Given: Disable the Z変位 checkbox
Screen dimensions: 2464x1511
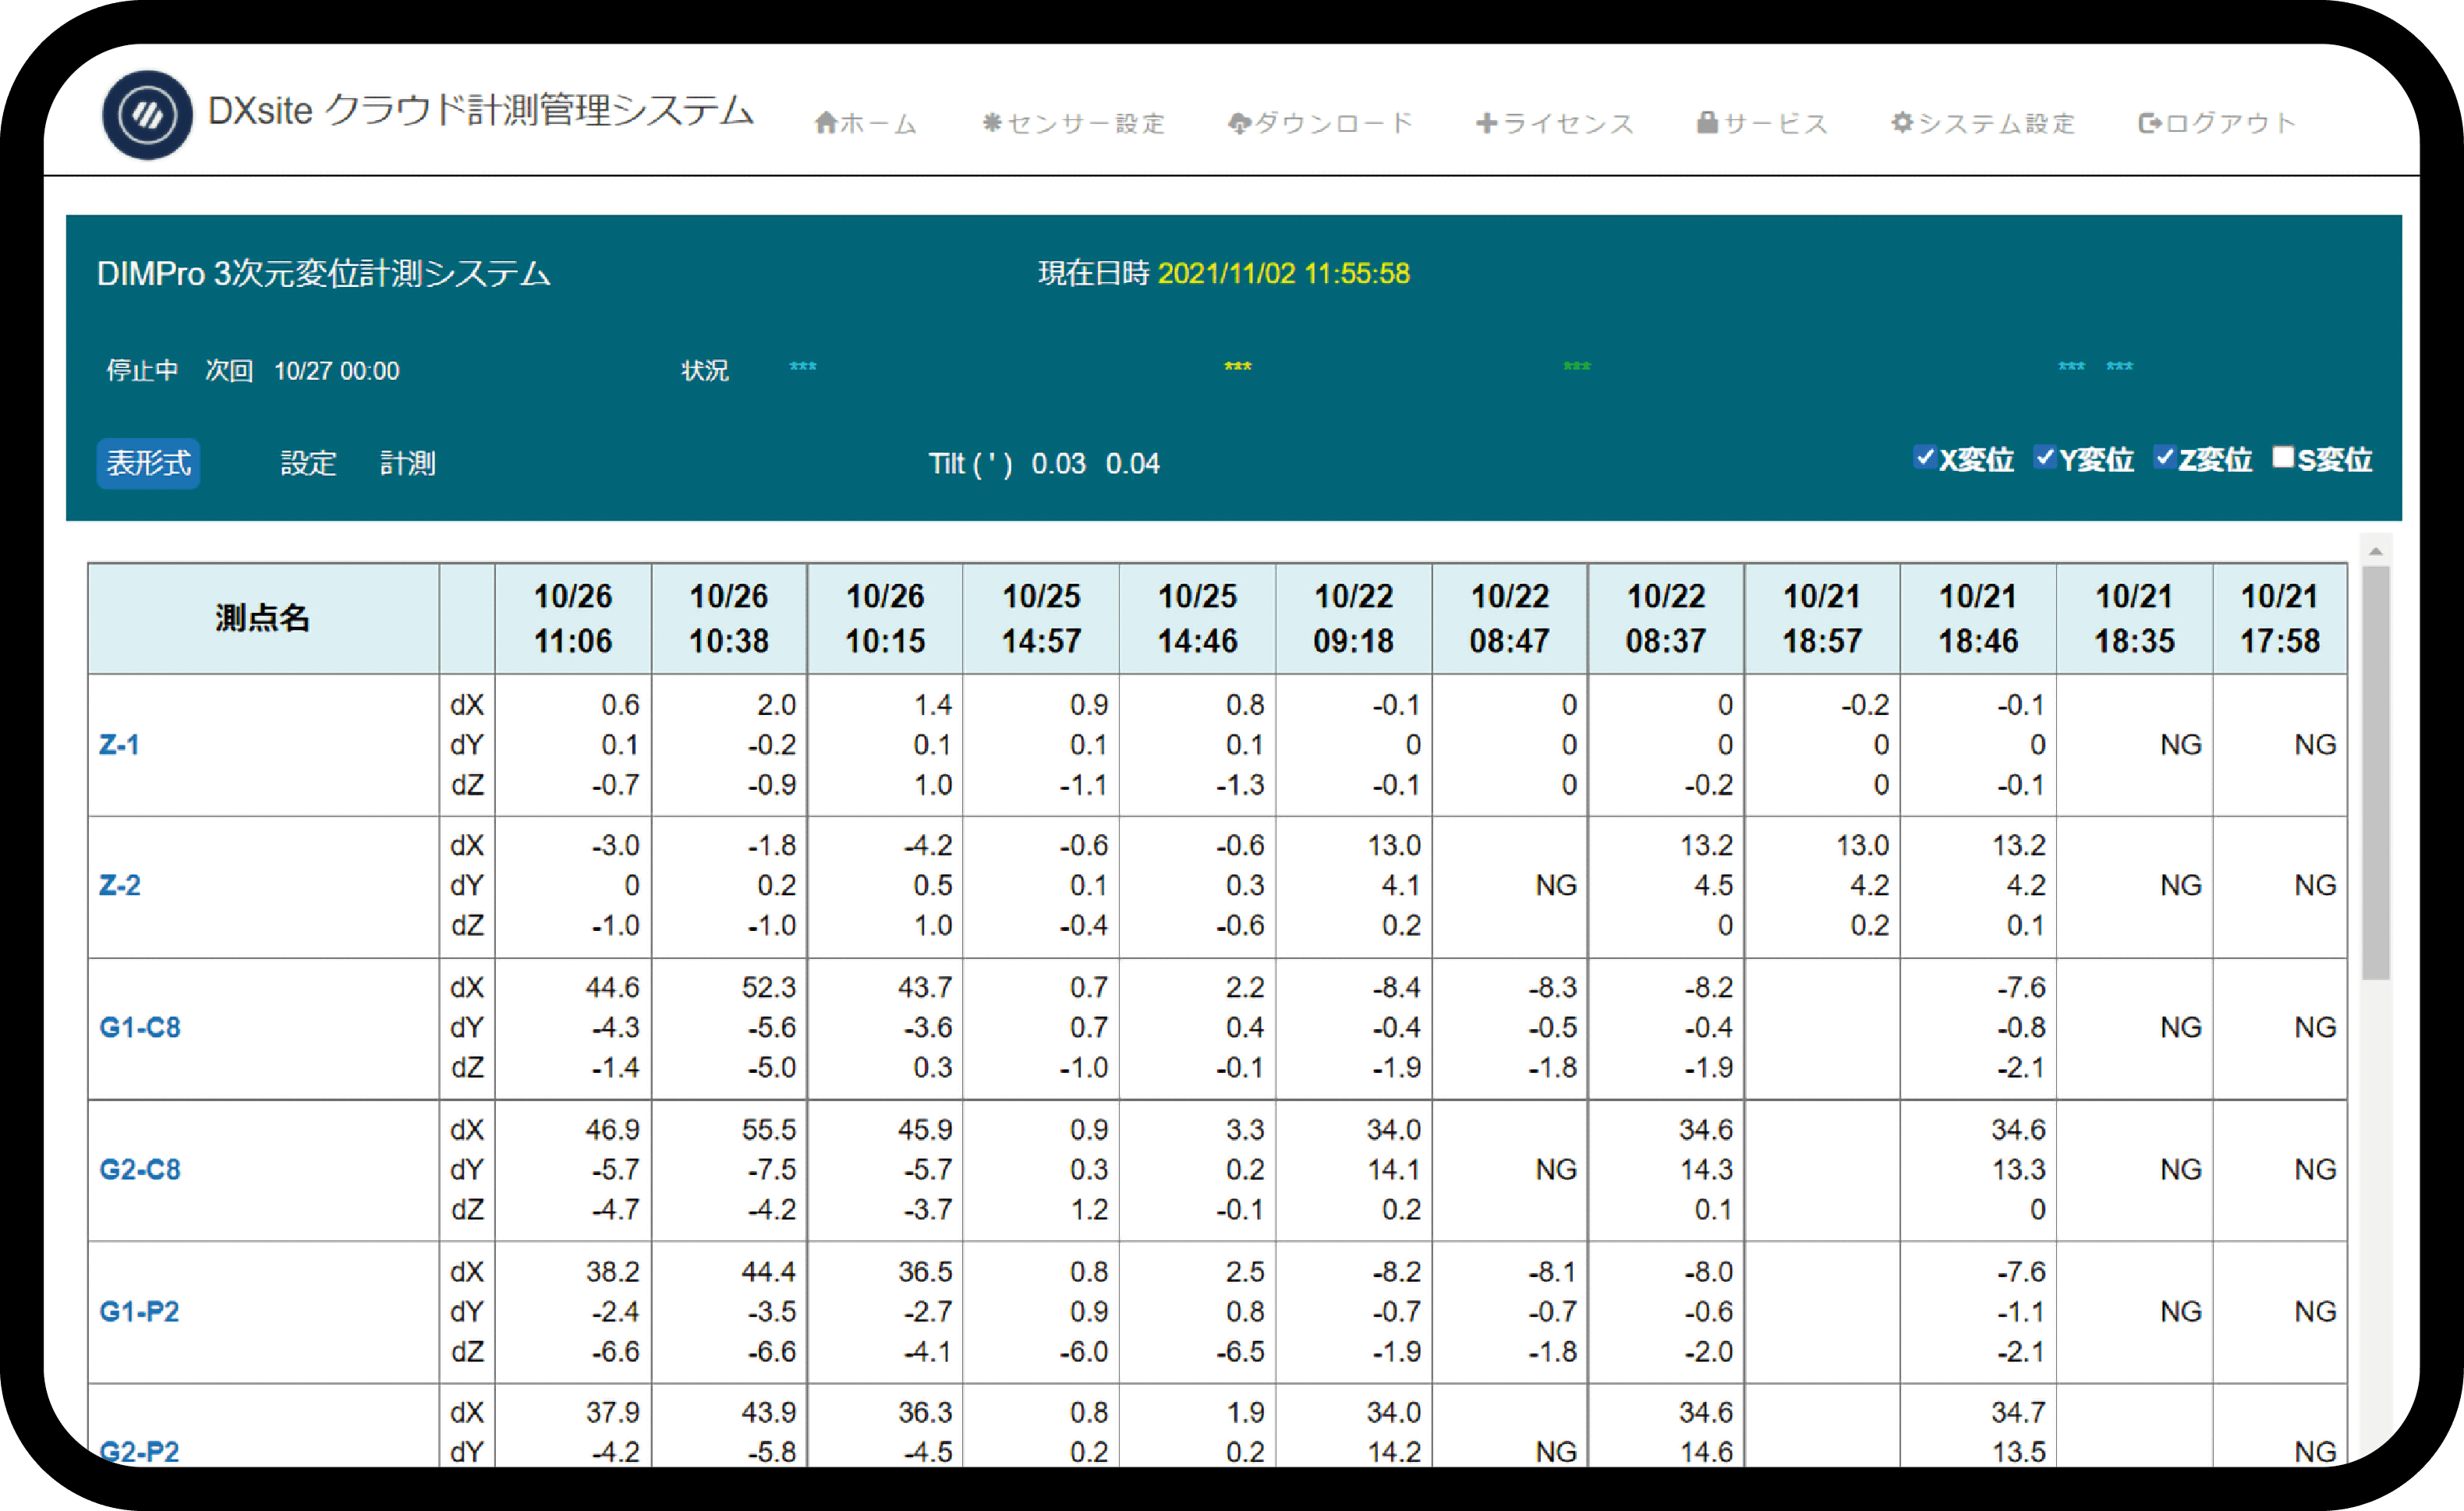Looking at the screenshot, I should click(2164, 458).
